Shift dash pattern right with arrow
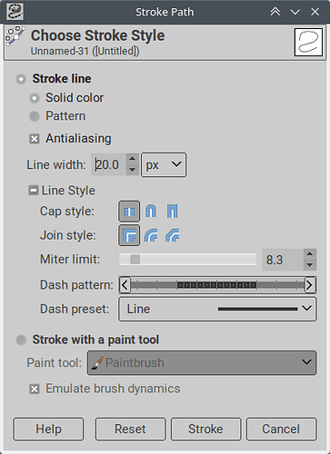 coord(310,285)
